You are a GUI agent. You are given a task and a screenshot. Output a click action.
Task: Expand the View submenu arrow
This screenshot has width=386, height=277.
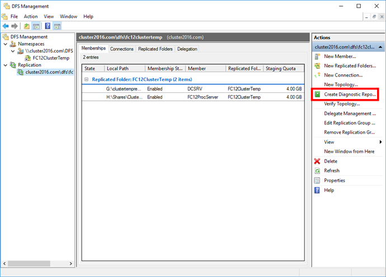pyautogui.click(x=380, y=142)
